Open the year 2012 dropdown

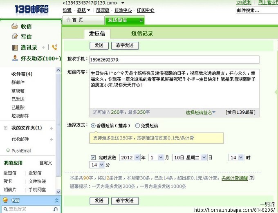click(x=137, y=157)
